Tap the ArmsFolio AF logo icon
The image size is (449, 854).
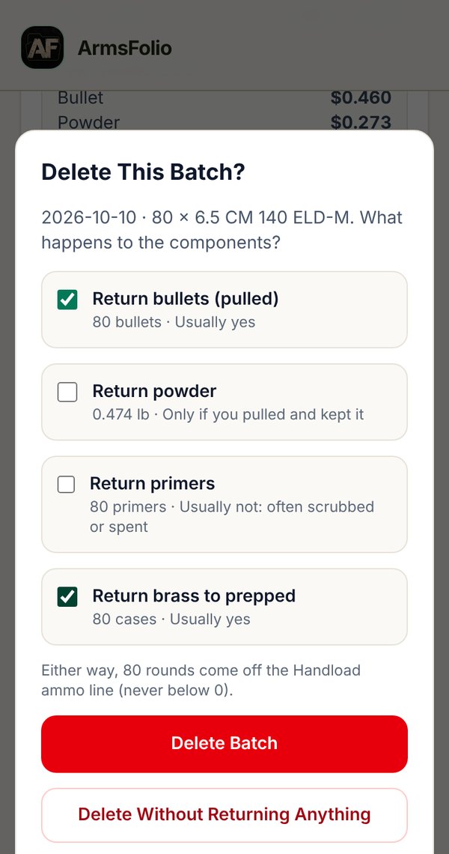(x=43, y=47)
